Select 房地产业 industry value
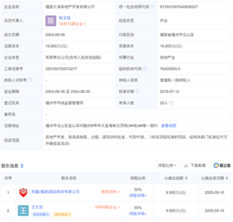This screenshot has width=233, height=222. (x=167, y=57)
